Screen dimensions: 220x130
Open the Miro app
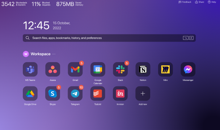[x=165, y=69]
